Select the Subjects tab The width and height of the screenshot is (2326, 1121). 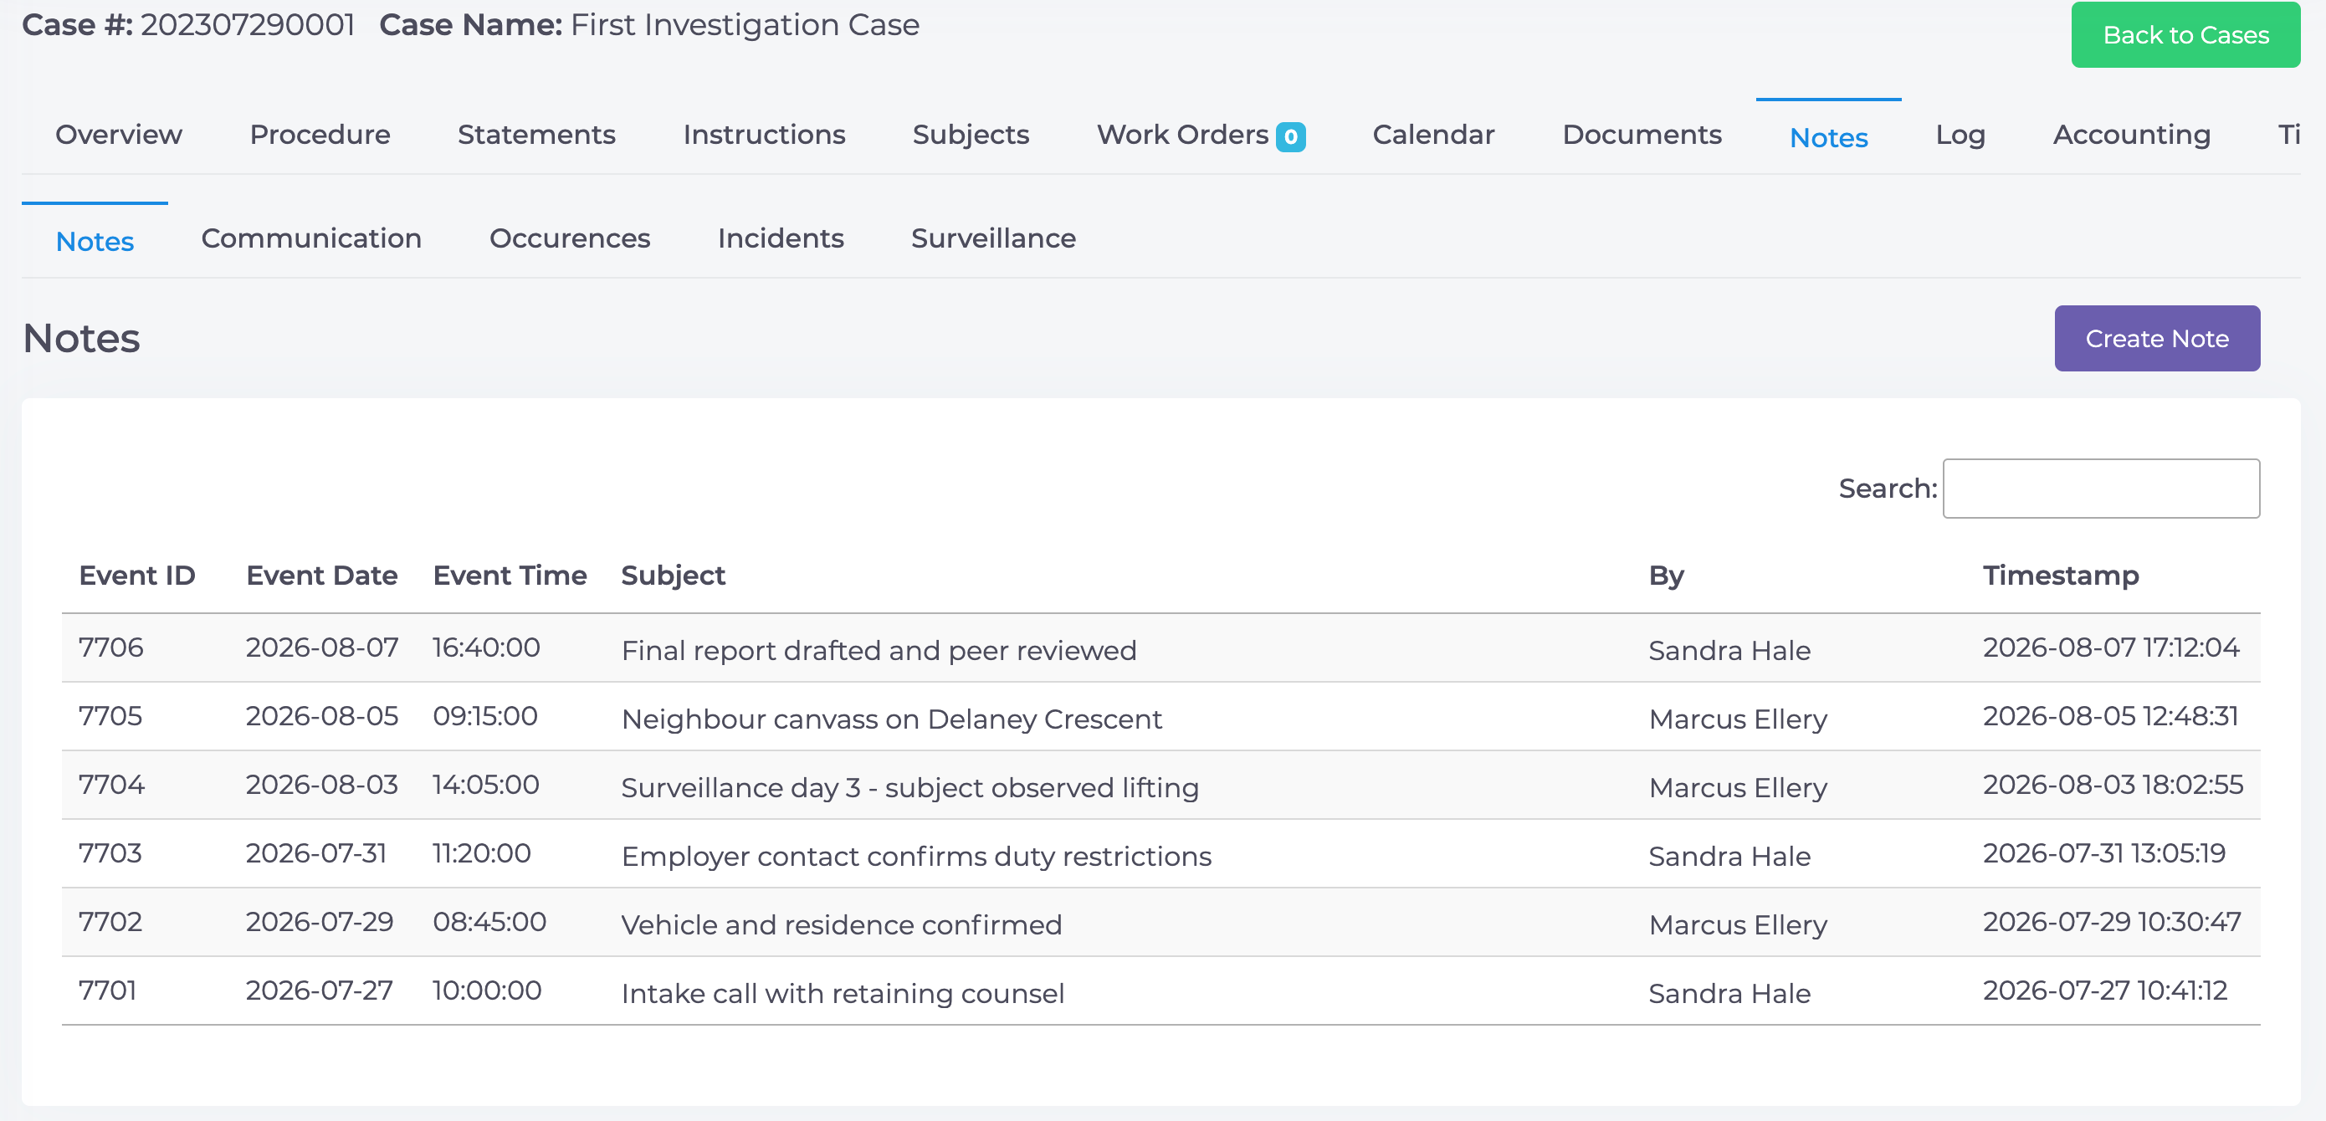(x=971, y=136)
